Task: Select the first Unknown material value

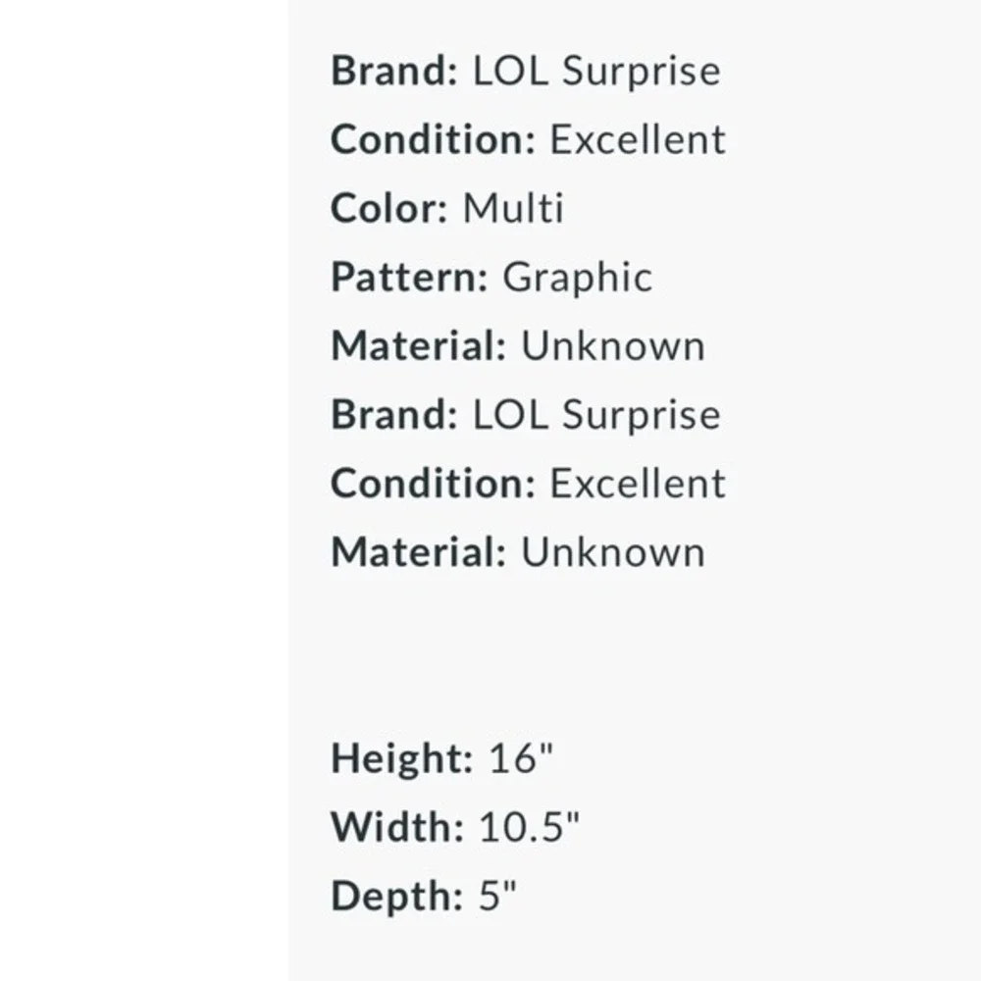Action: click(x=613, y=346)
